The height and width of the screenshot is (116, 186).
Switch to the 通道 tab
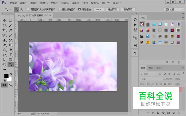coord(151,68)
